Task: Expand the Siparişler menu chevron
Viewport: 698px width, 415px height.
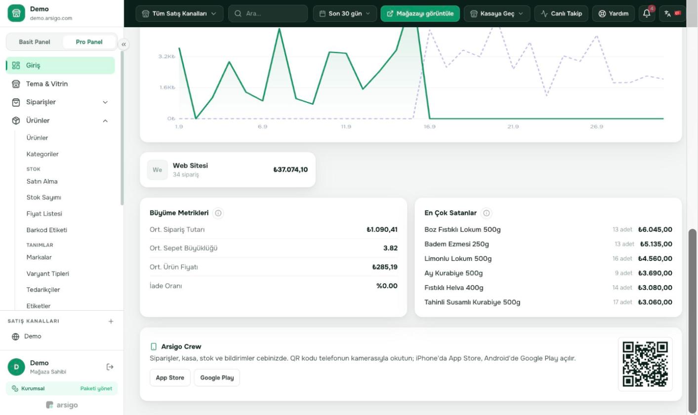Action: [x=105, y=102]
